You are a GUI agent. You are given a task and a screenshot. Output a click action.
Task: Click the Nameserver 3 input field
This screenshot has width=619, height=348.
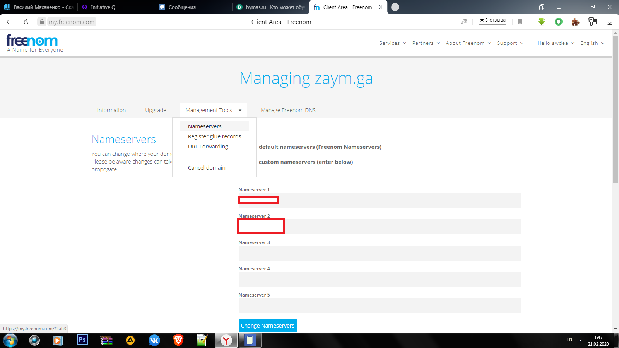coord(380,253)
